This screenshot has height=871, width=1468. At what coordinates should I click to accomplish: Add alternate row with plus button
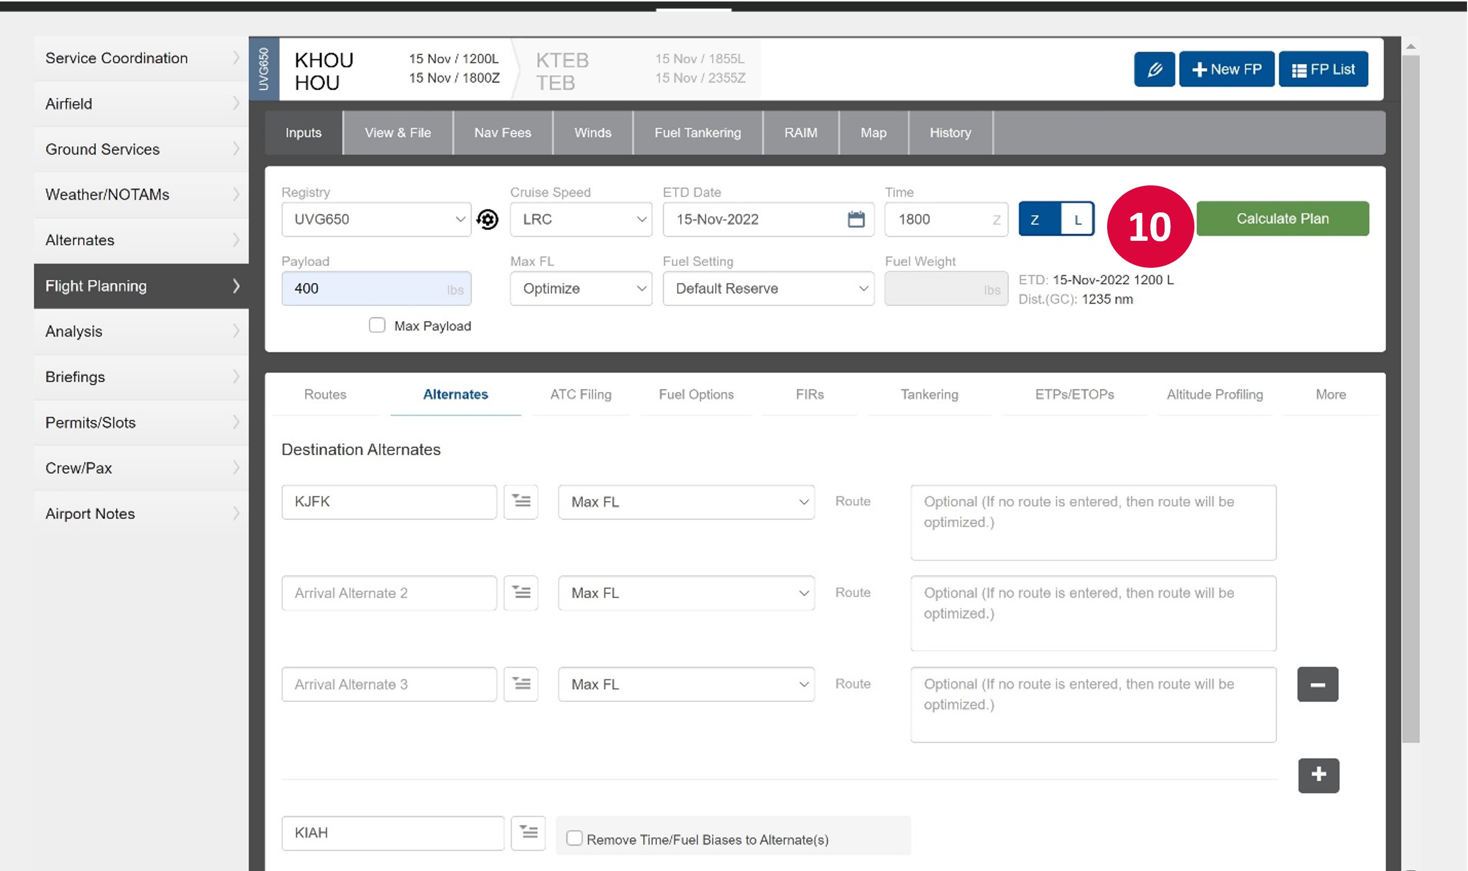pos(1318,775)
